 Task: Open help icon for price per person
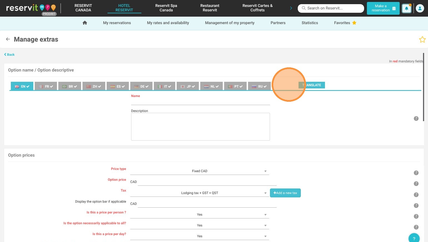(x=416, y=216)
